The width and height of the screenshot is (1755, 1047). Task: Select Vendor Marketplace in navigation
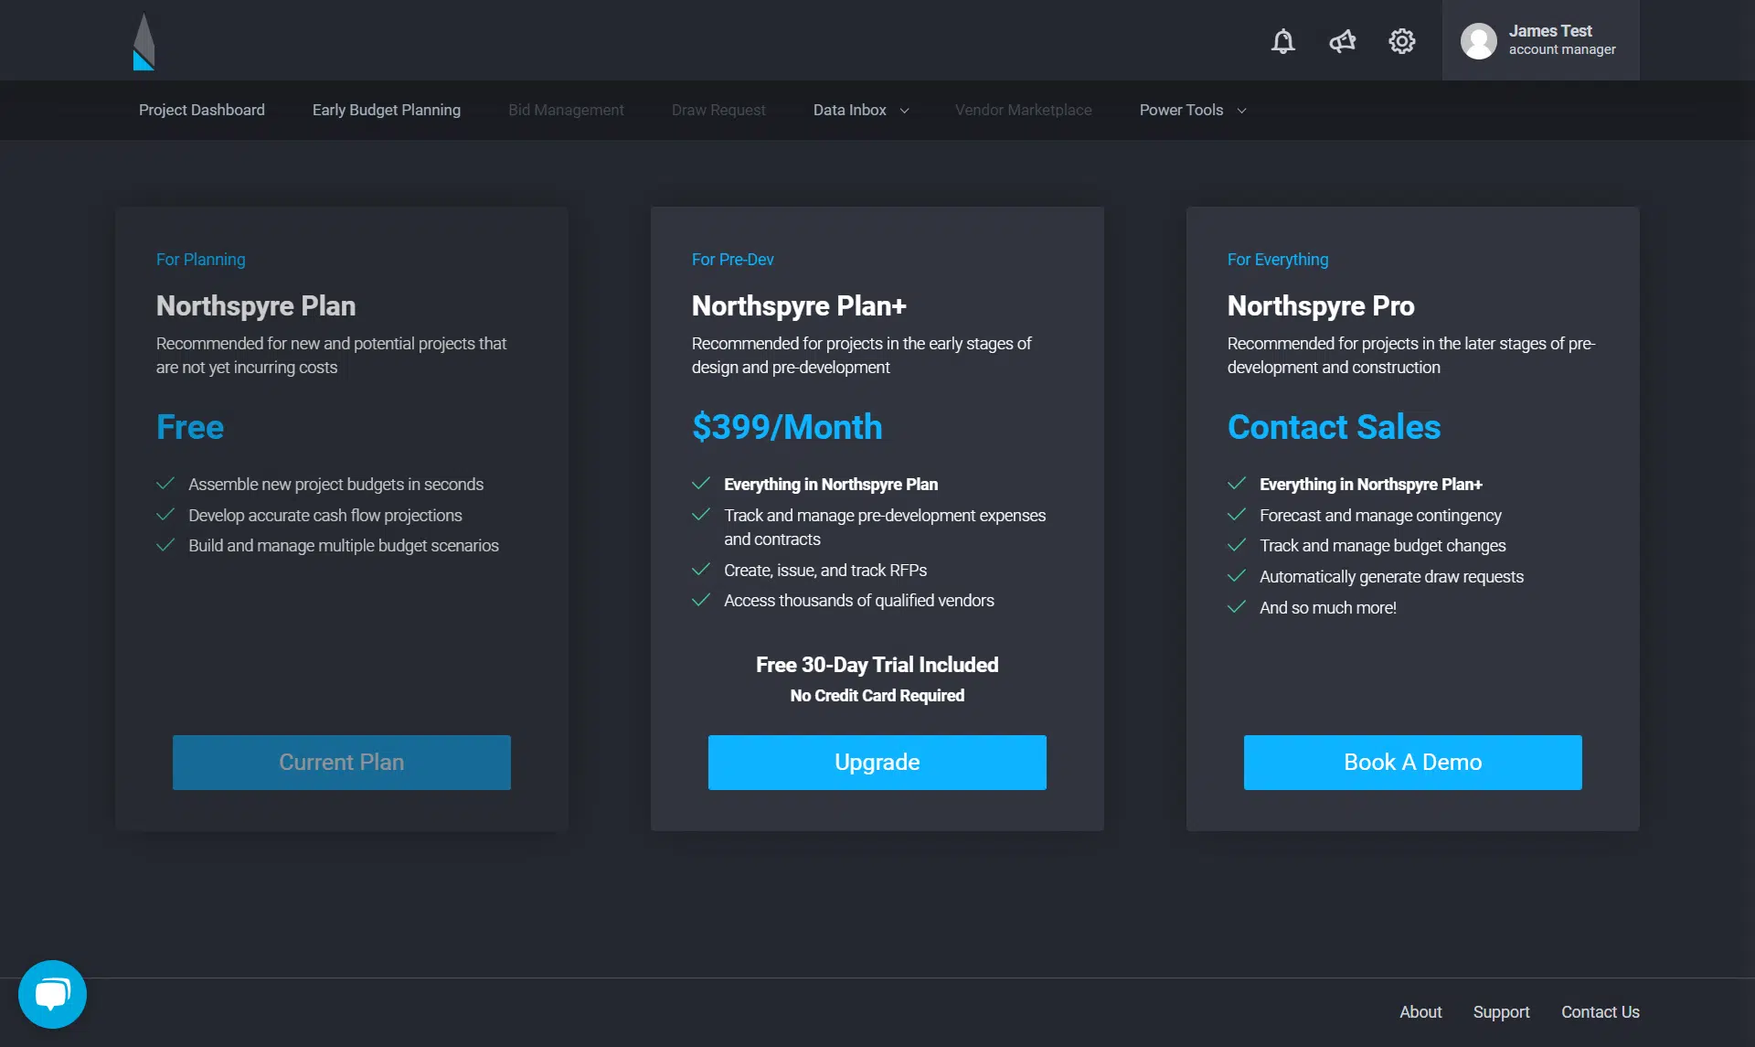[1024, 110]
